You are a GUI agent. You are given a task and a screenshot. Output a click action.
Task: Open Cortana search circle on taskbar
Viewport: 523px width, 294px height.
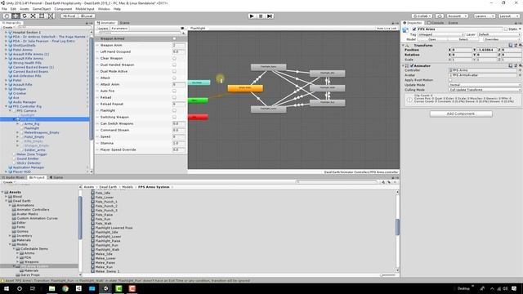(x=20, y=288)
